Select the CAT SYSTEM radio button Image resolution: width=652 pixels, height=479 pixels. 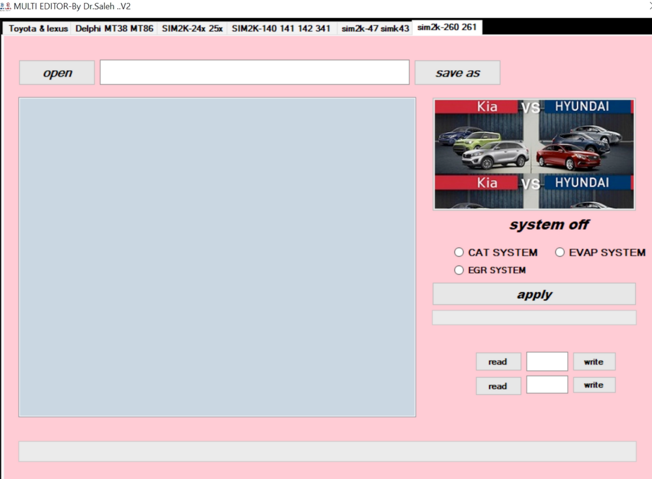459,252
